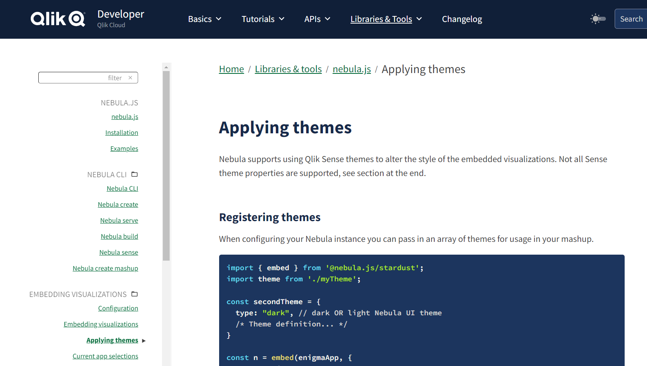This screenshot has width=647, height=366.
Task: Open the nebula.js breadcrumb link
Action: tap(351, 69)
